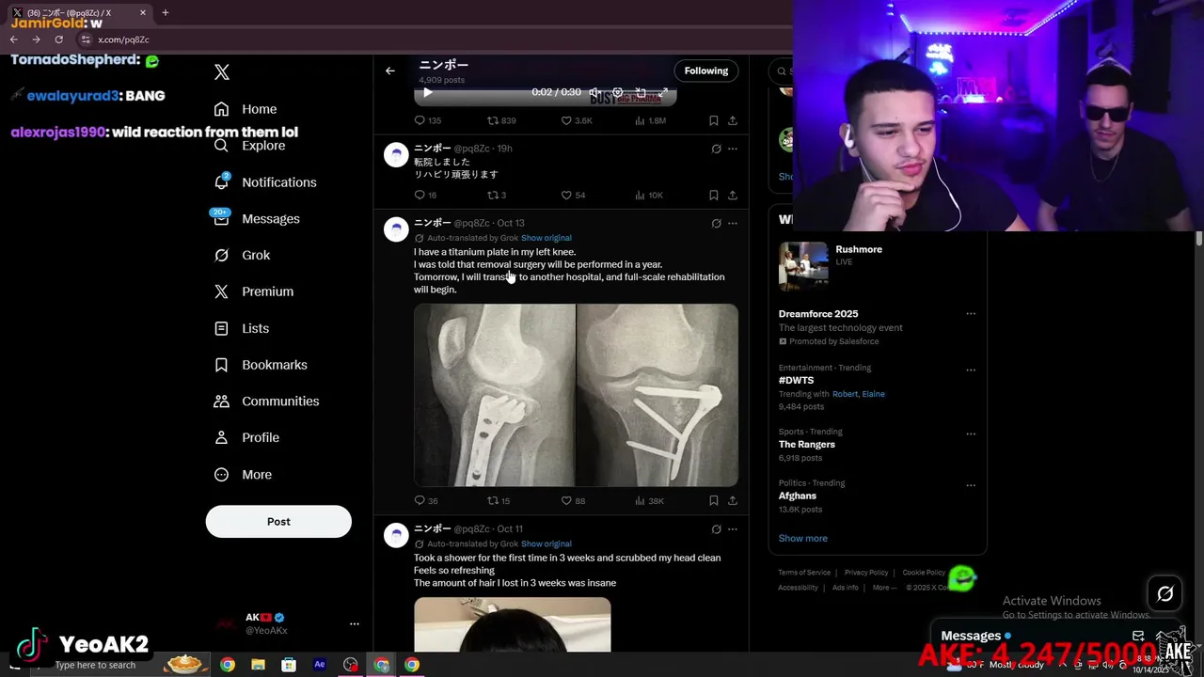The height and width of the screenshot is (677, 1204).
Task: Share the video post with 1.8M views
Action: point(733,120)
